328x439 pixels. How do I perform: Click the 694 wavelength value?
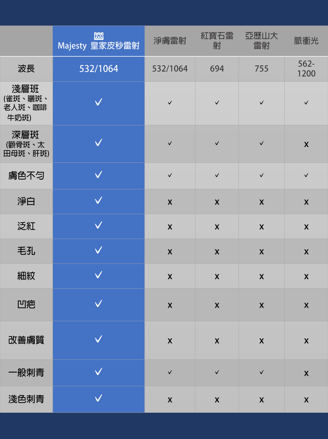217,69
